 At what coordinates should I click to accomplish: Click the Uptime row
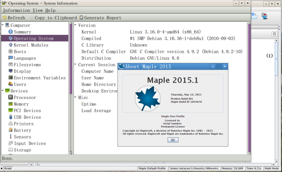[x=89, y=104]
